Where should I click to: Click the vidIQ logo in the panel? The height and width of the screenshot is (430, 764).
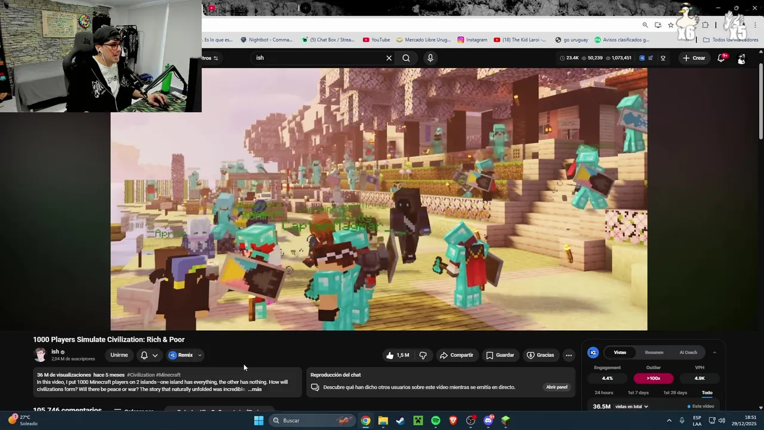coord(593,352)
